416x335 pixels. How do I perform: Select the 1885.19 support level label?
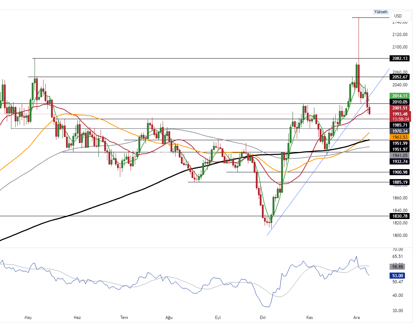[x=400, y=182]
